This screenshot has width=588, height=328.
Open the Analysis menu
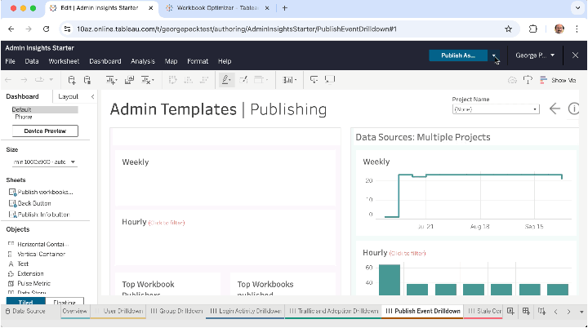pyautogui.click(x=143, y=61)
